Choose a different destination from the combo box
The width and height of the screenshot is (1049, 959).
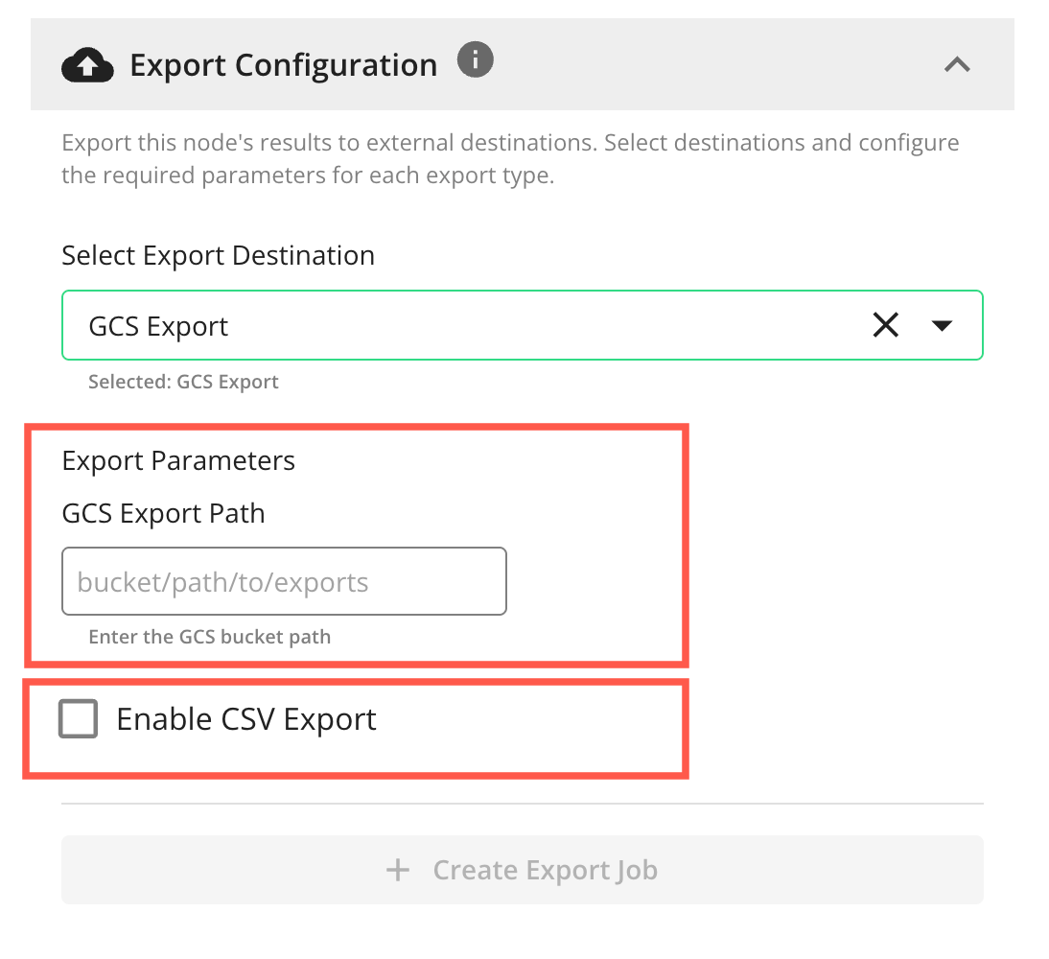[x=943, y=326]
